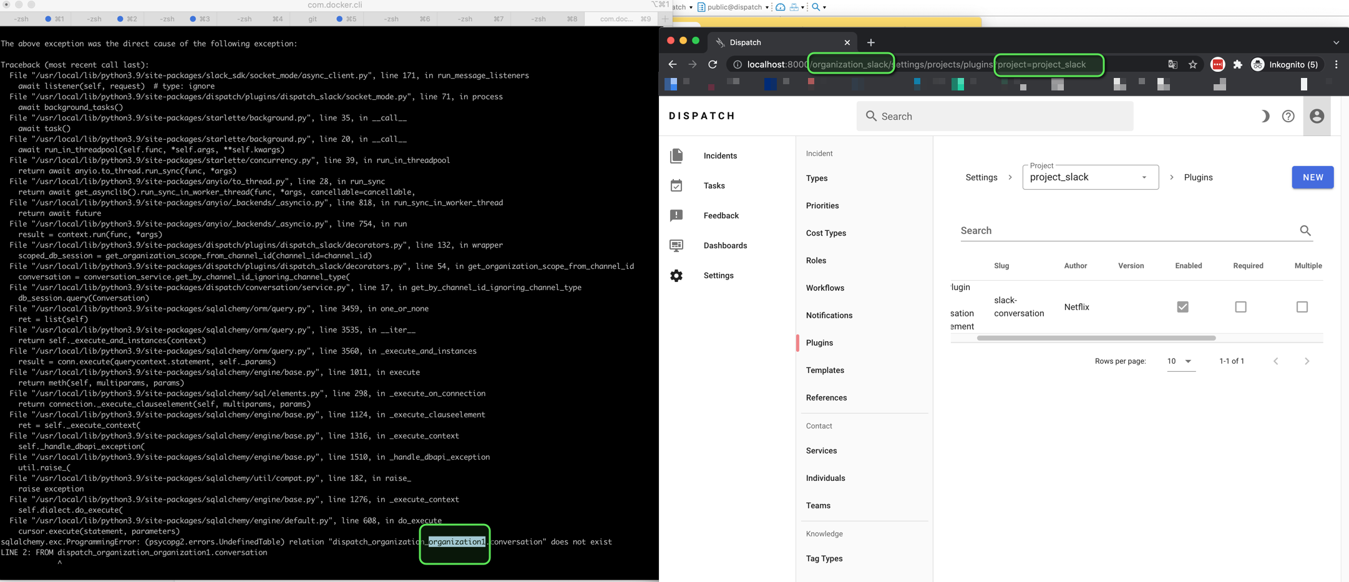Open the help question mark icon
1349x582 pixels.
pyautogui.click(x=1288, y=116)
